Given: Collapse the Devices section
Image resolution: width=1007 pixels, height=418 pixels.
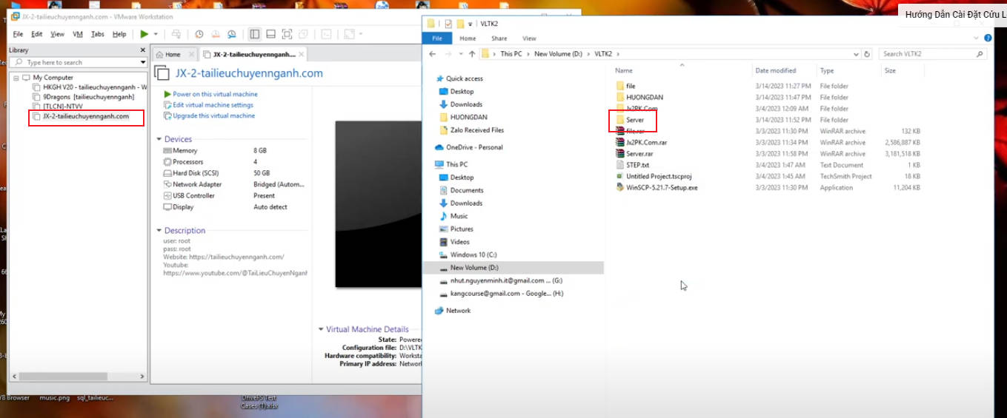Looking at the screenshot, I should (159, 139).
